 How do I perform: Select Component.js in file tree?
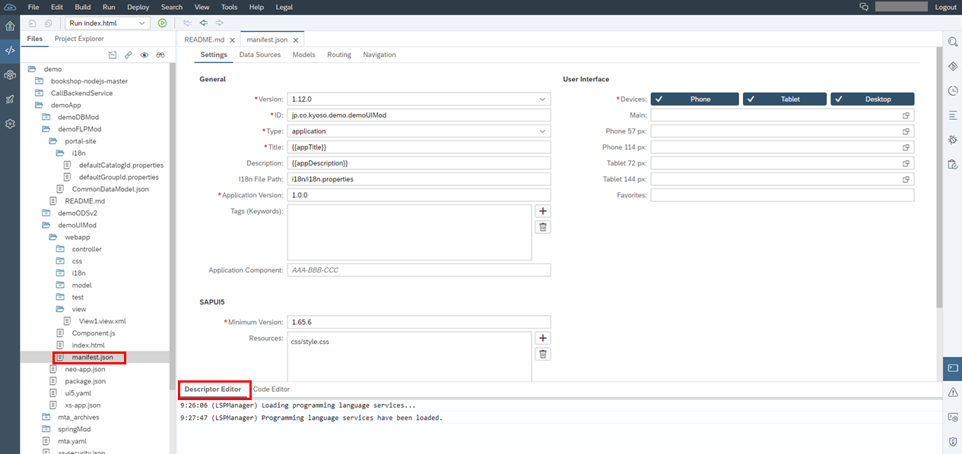click(94, 333)
